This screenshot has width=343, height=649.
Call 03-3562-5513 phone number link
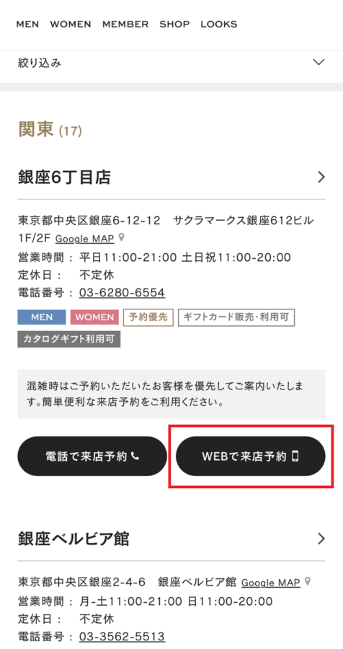pyautogui.click(x=122, y=636)
